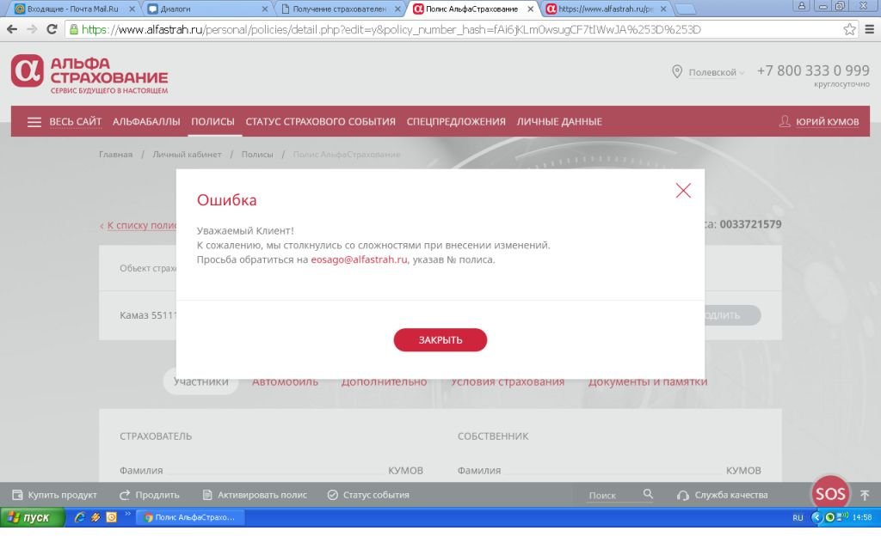The width and height of the screenshot is (881, 555).
Task: Expand hidden quick launch icons chevron
Action: click(x=127, y=514)
